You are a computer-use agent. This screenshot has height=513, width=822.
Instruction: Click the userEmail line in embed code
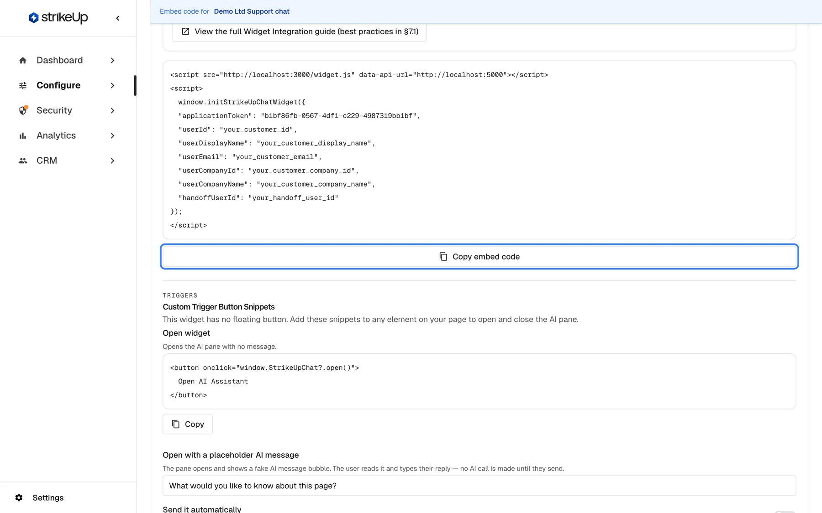click(x=250, y=157)
